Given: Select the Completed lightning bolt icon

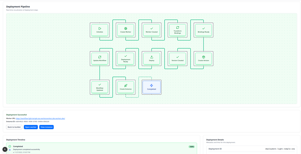Looking at the screenshot, I should point(152,85).
